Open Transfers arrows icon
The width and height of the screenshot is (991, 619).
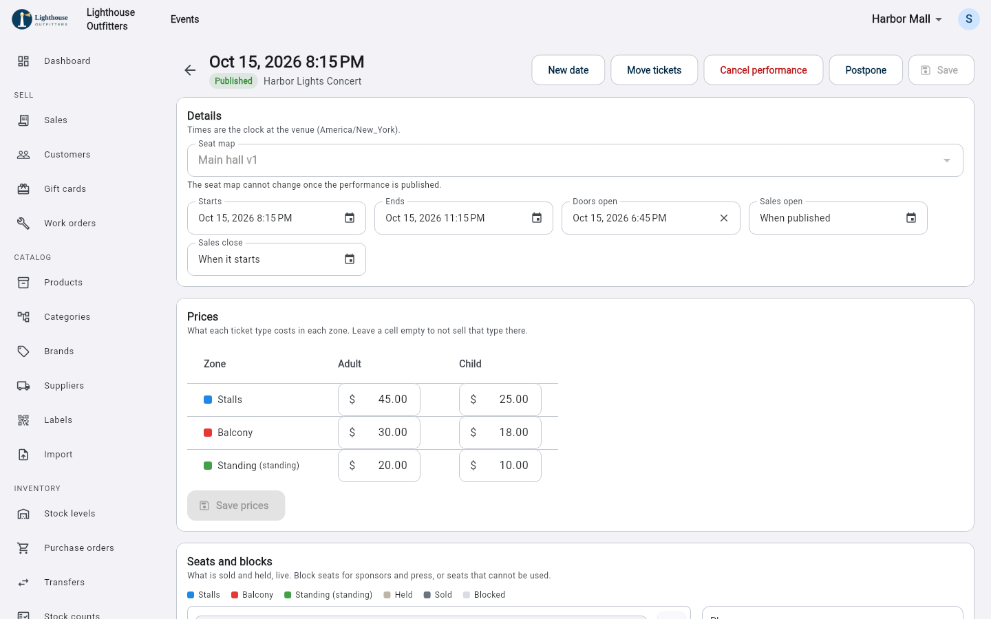23,583
